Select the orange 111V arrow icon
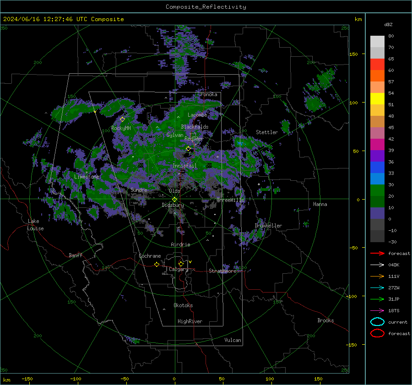Viewport: 412px width, 385px height. pyautogui.click(x=377, y=276)
